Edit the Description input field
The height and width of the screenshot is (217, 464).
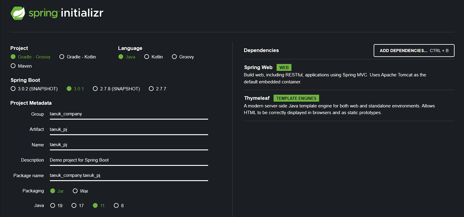click(129, 160)
